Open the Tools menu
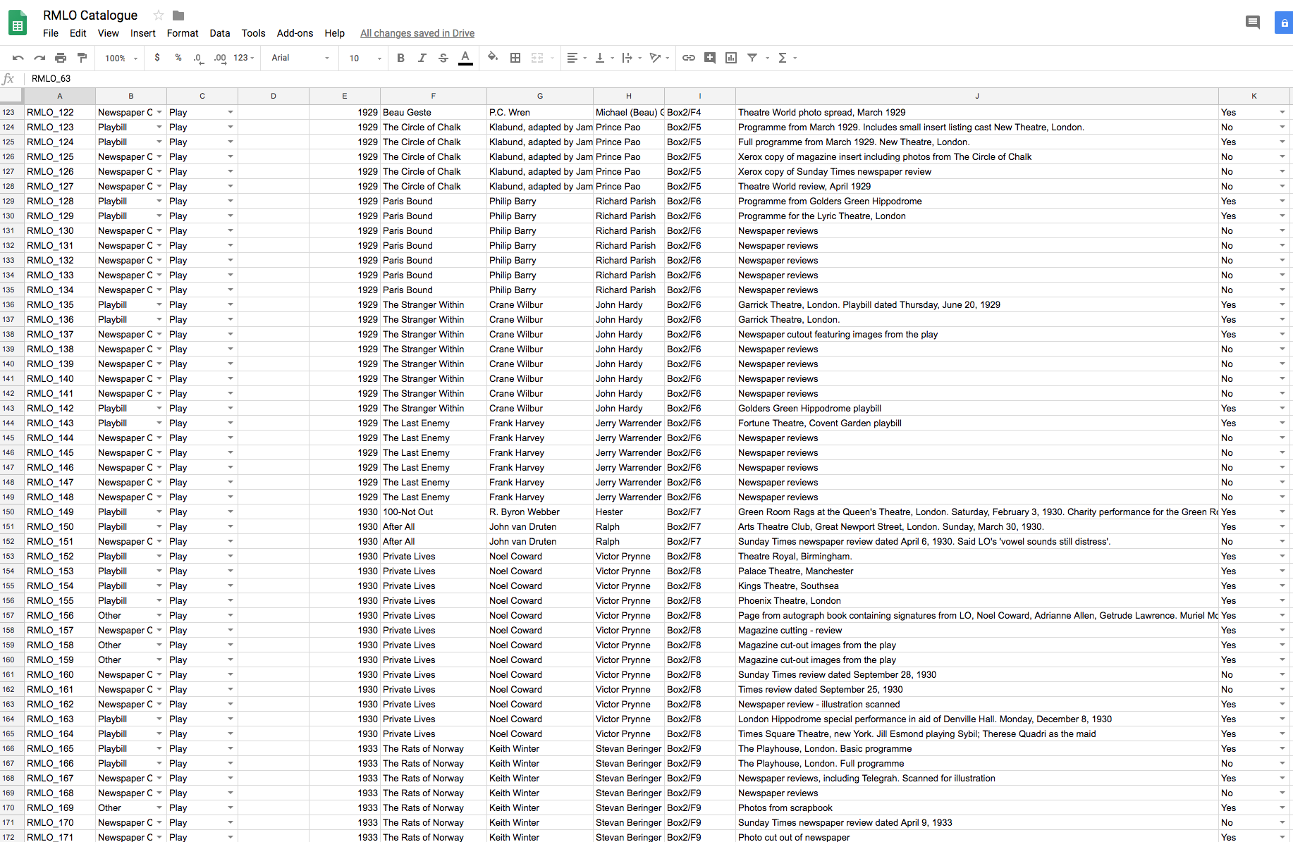This screenshot has height=842, width=1293. pos(253,33)
